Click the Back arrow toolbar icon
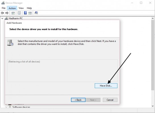Screen dimensions: 155x113 coord(2,13)
